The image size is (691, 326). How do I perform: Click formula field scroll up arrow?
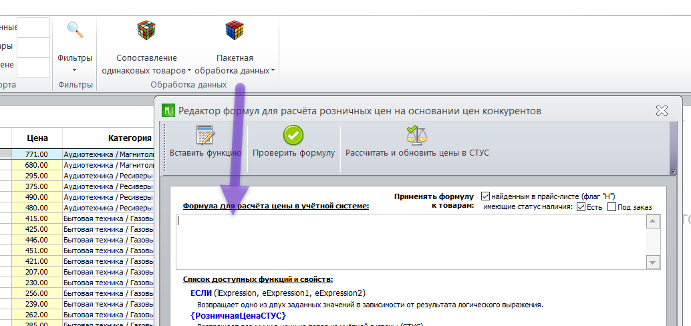pyautogui.click(x=653, y=221)
